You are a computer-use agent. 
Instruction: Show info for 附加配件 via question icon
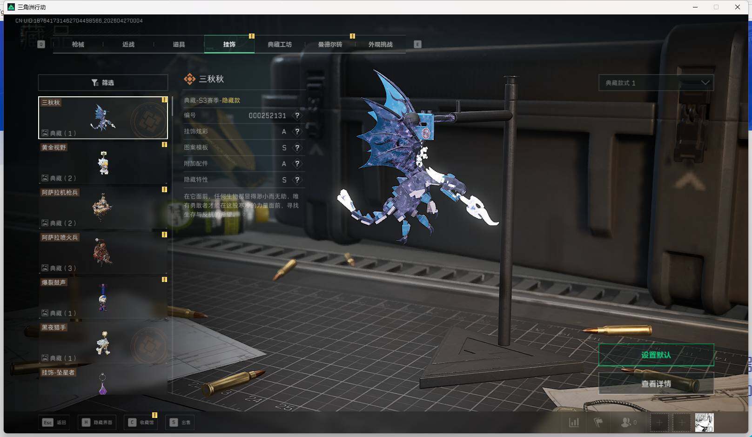coord(297,164)
